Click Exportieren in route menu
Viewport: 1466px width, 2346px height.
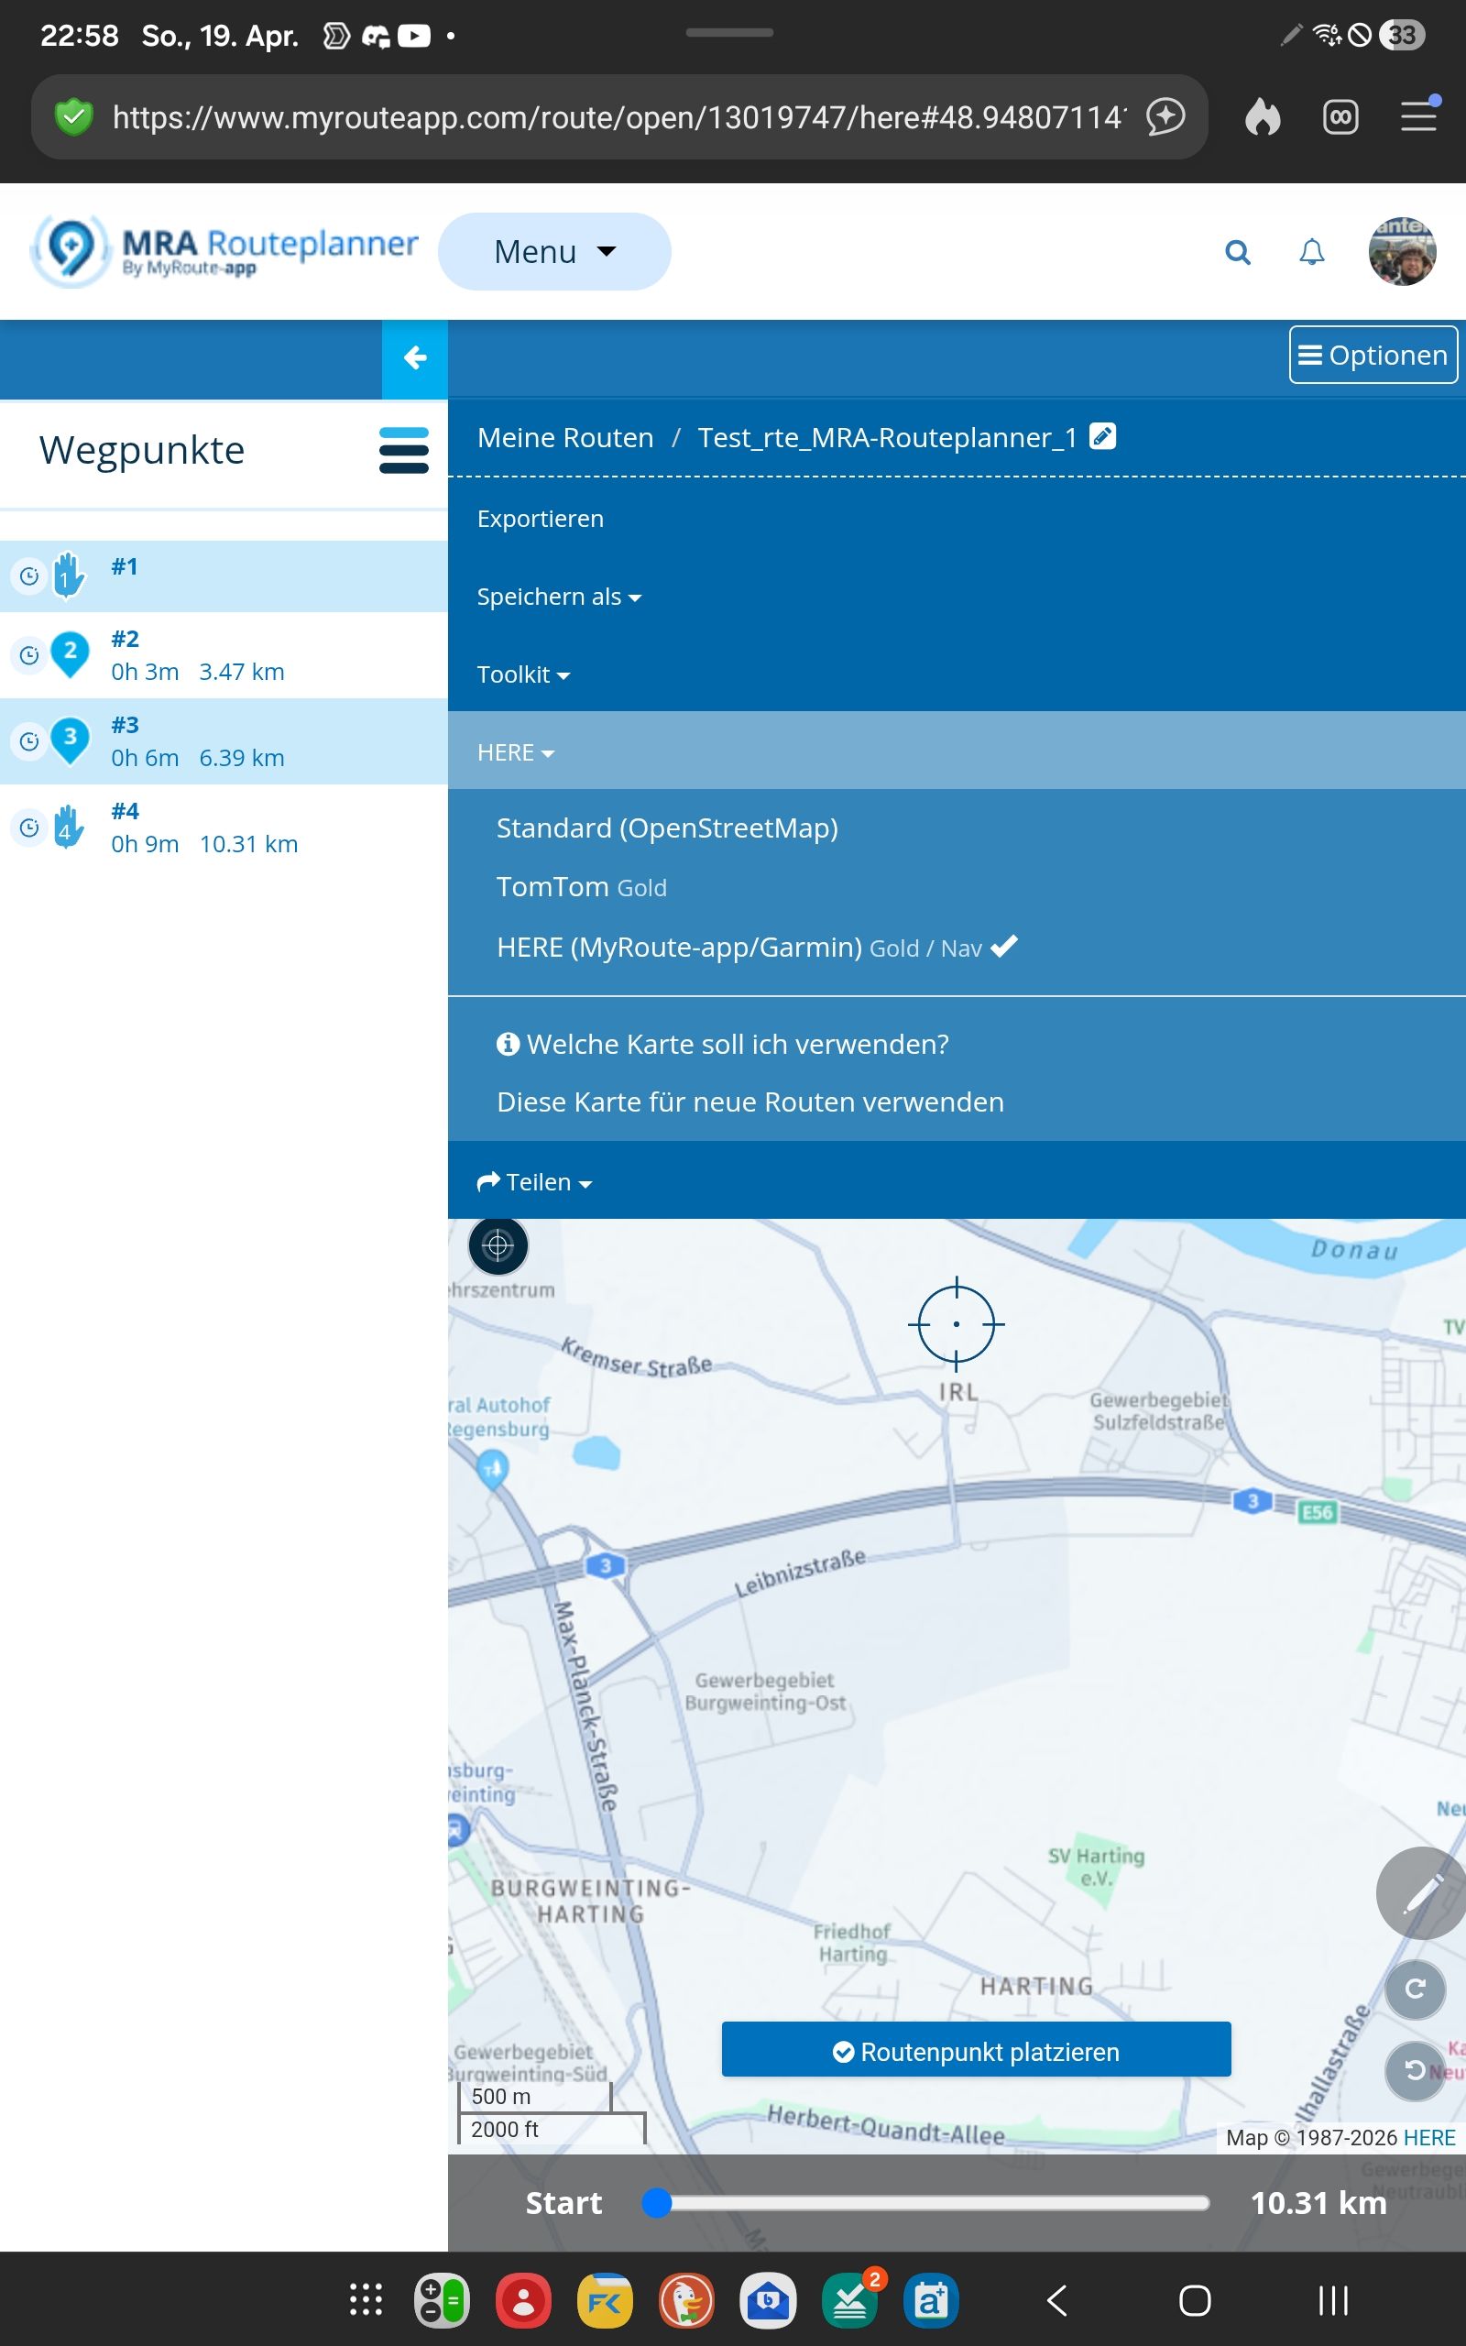pos(540,519)
